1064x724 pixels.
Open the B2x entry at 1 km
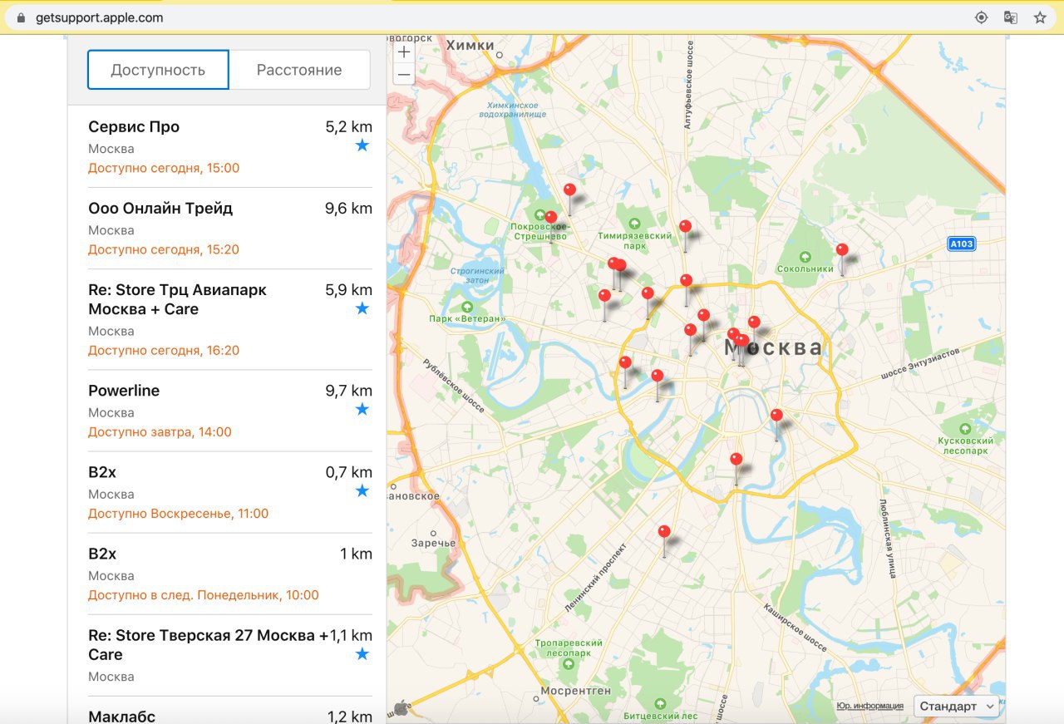coord(230,574)
